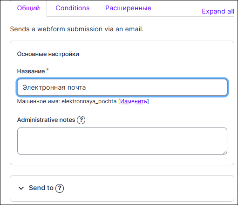Open the Conditions tab

(73, 8)
